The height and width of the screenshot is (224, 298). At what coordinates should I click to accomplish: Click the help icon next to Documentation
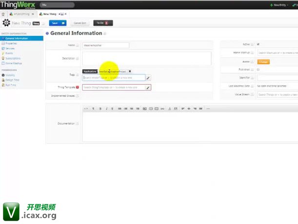[77, 123]
